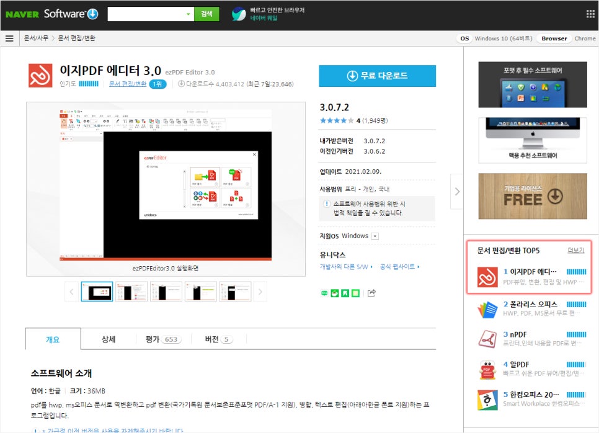Click the ezPDF Editor app icon in header
Image resolution: width=599 pixels, height=433 pixels.
[40, 76]
